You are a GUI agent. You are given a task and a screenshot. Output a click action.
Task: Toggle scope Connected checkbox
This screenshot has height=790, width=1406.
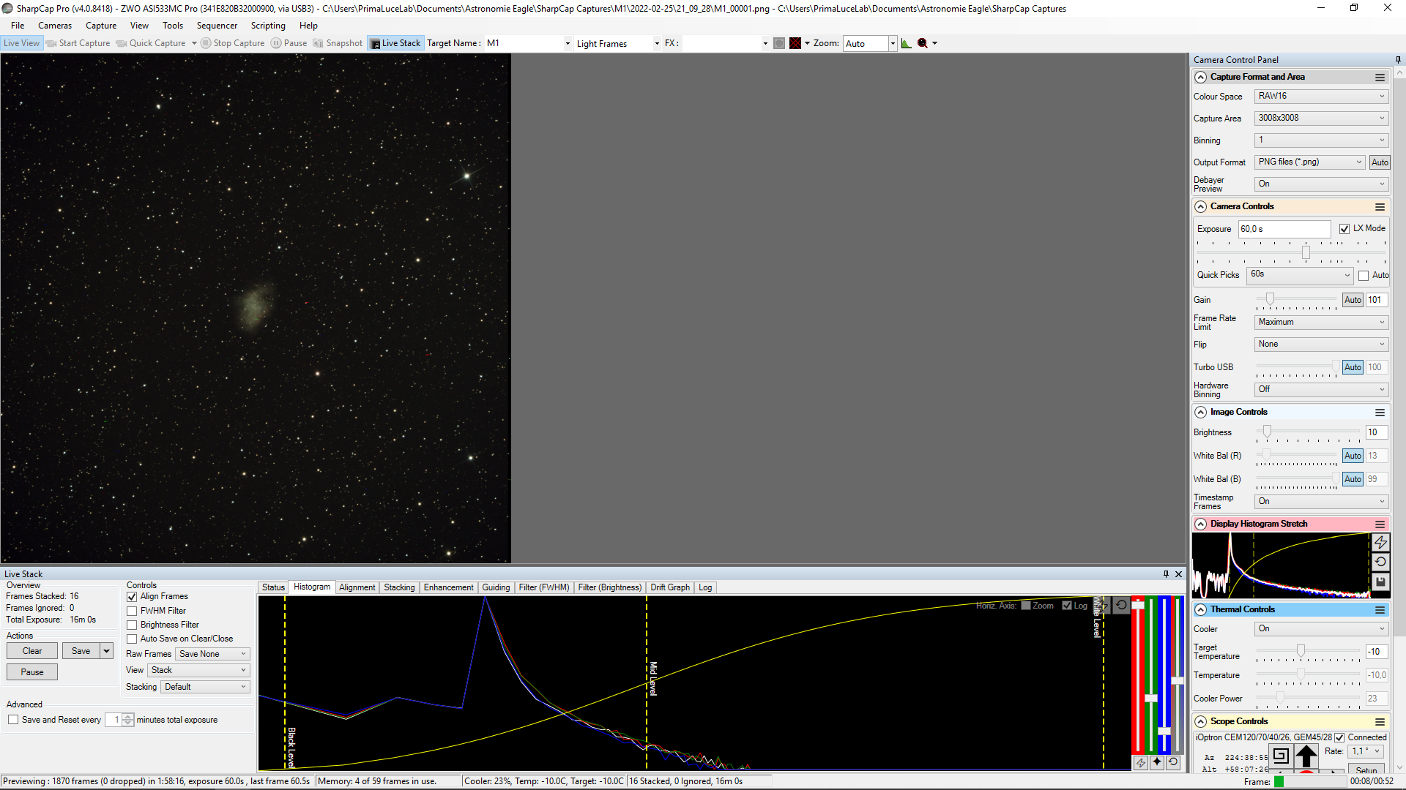[1339, 737]
